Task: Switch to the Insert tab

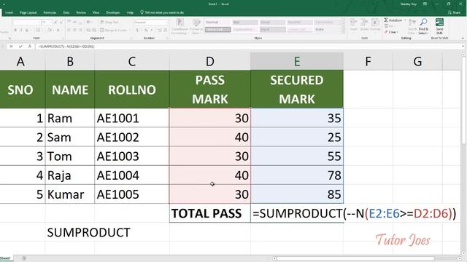Action: click(9, 12)
